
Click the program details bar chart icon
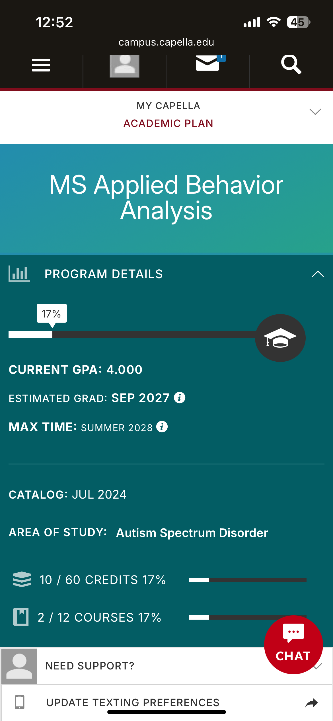click(x=19, y=274)
